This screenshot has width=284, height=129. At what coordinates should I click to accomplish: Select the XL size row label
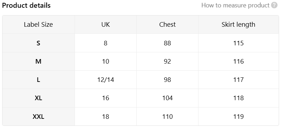point(39,98)
